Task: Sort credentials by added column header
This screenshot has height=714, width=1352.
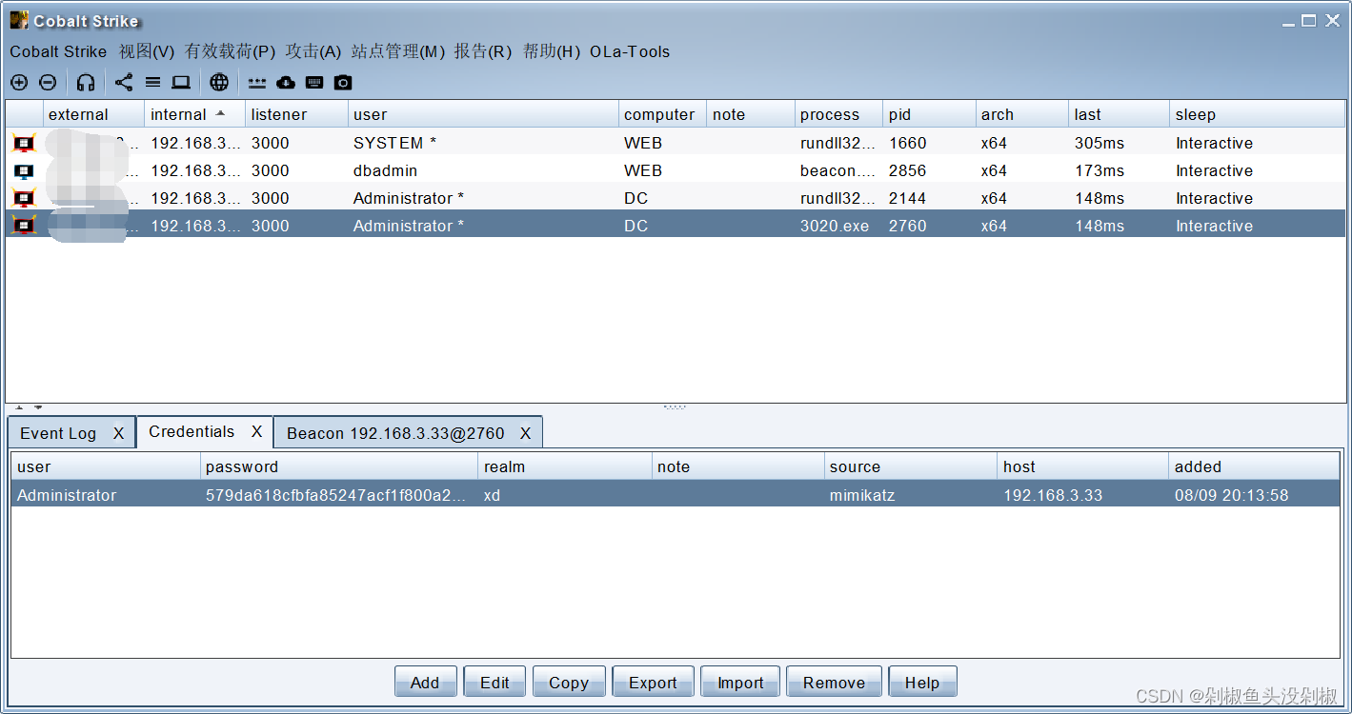Action: click(x=1254, y=466)
